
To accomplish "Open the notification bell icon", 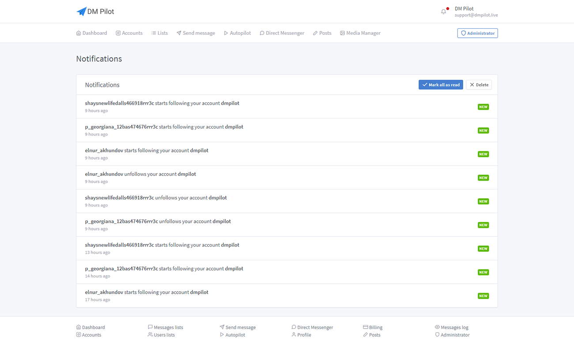I will pyautogui.click(x=443, y=11).
